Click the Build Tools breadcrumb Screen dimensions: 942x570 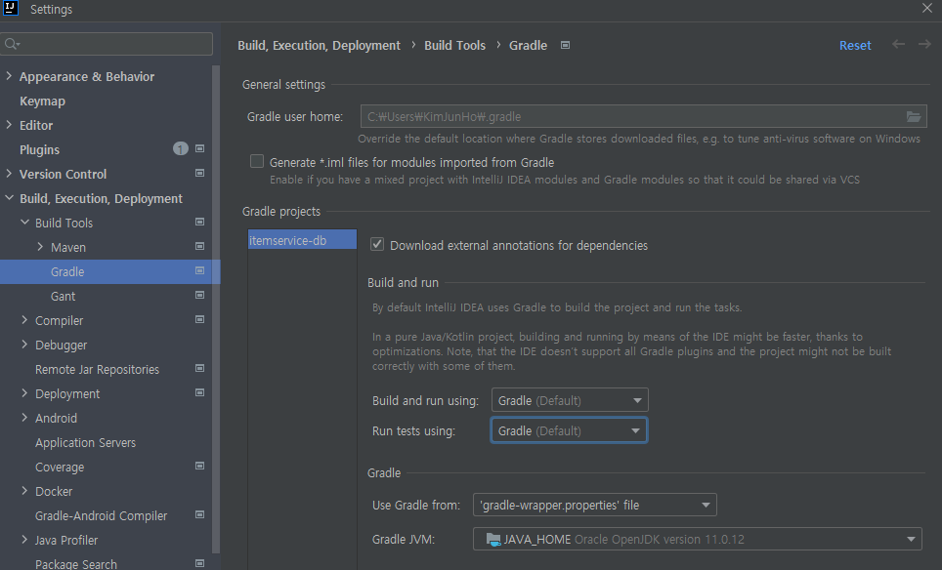tap(454, 45)
